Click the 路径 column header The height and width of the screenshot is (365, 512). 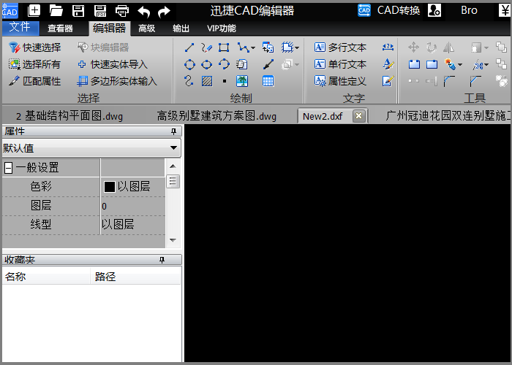[x=135, y=277]
